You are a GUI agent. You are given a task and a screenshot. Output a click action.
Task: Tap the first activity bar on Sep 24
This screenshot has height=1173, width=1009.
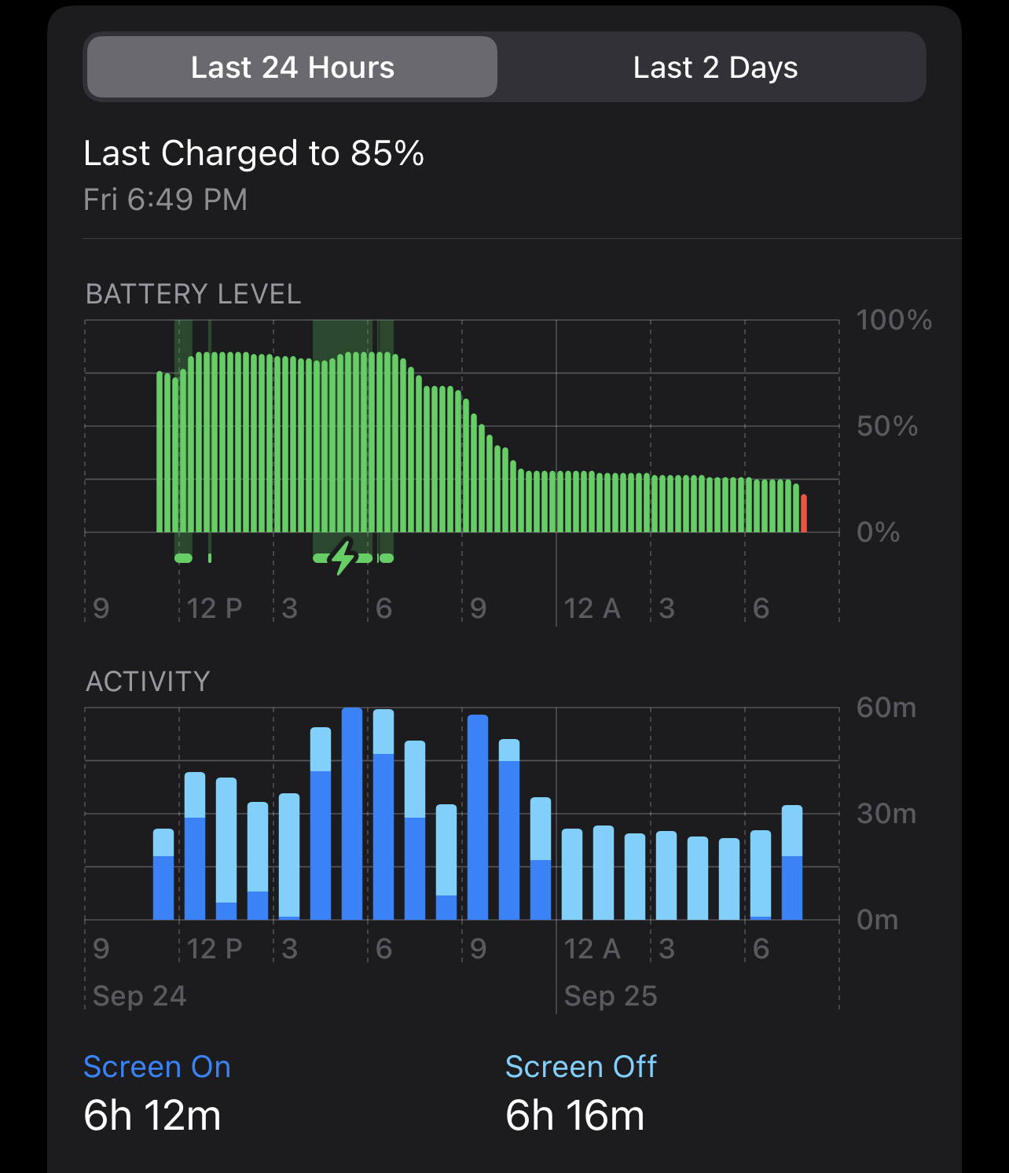tap(163, 874)
